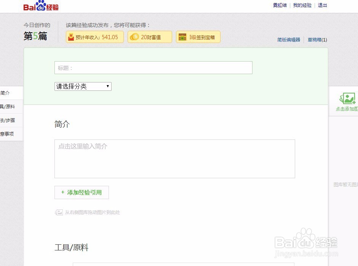The height and width of the screenshot is (266, 358).
Task: Switch to the 简介 section in sidebar
Action: coord(5,93)
